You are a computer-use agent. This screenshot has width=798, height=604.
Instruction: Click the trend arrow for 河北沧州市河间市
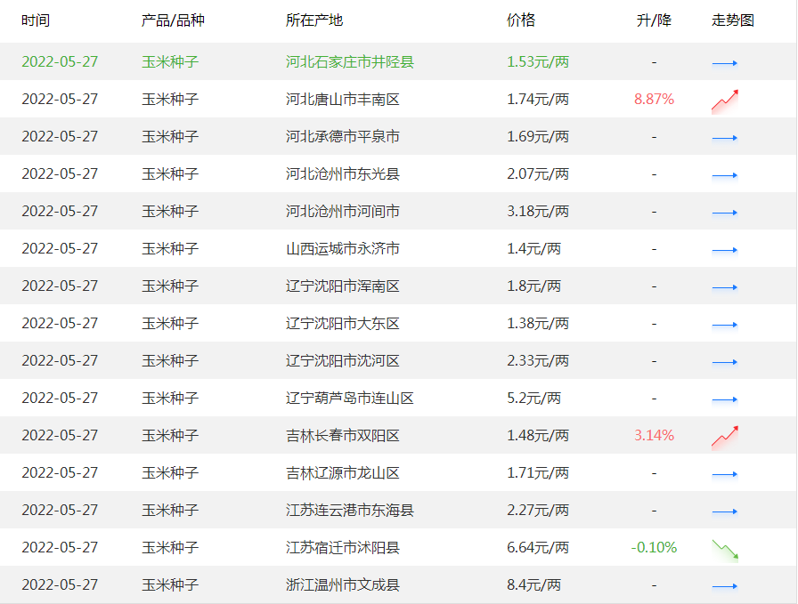click(725, 211)
